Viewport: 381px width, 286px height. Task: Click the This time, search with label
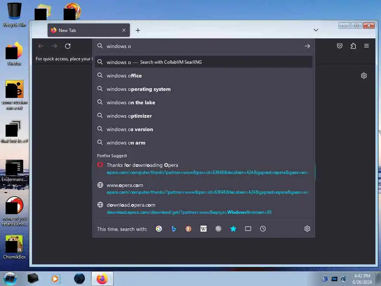tap(122, 229)
